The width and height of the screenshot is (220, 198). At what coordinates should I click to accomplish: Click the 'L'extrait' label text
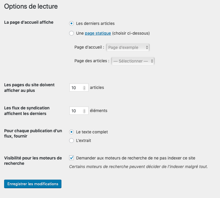click(x=84, y=140)
